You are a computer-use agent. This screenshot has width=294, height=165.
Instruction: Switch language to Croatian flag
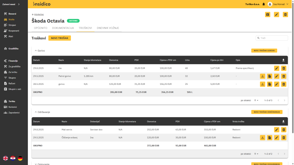pos(13,158)
